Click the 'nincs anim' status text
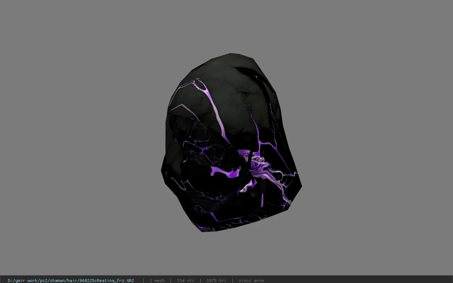Screen dimensions: 453x283 [251, 281]
